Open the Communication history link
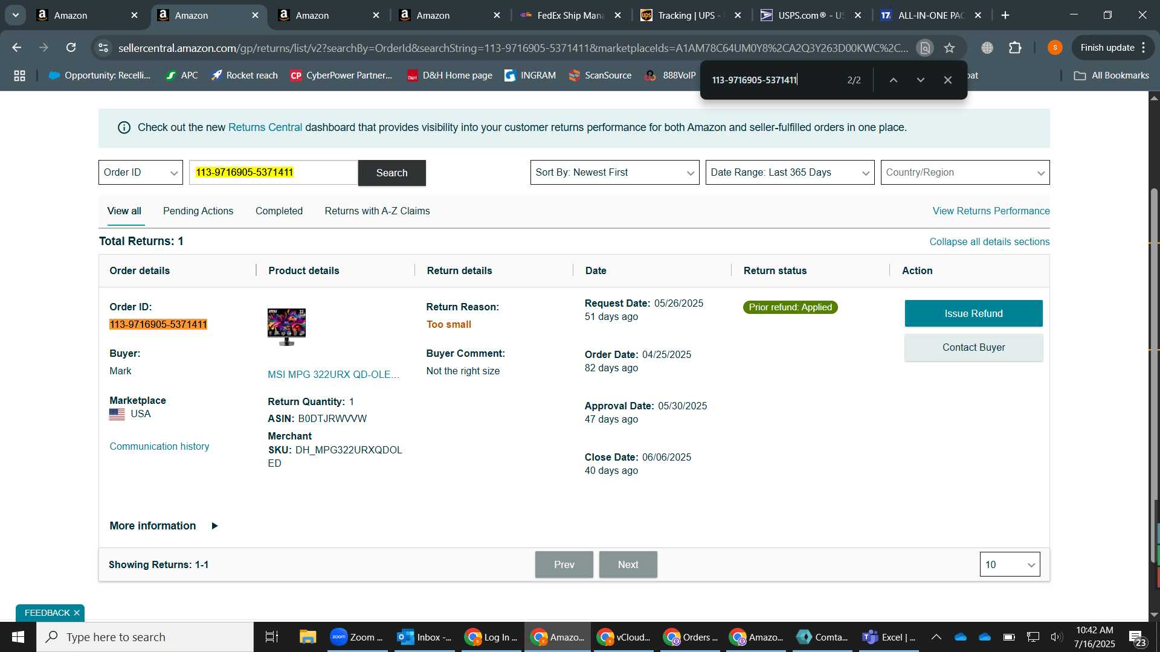1160x652 pixels. pos(159,447)
